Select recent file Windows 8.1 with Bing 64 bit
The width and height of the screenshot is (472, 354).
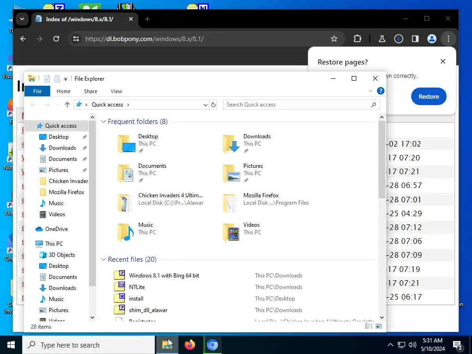pyautogui.click(x=164, y=276)
